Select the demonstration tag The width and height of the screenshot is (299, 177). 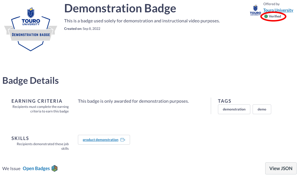point(234,109)
